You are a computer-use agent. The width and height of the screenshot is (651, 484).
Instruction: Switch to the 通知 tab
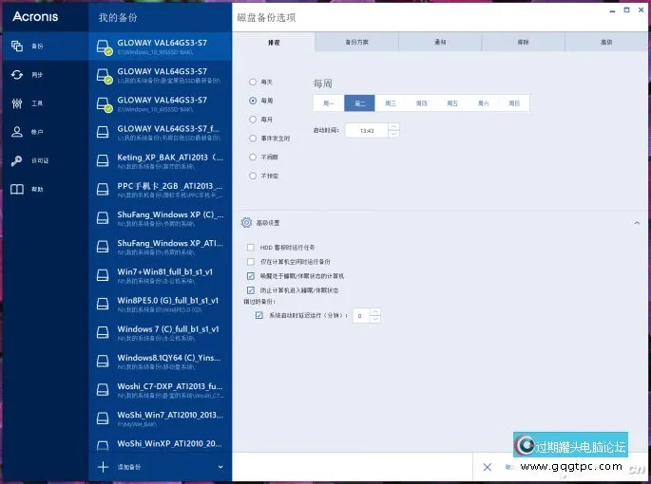click(440, 43)
